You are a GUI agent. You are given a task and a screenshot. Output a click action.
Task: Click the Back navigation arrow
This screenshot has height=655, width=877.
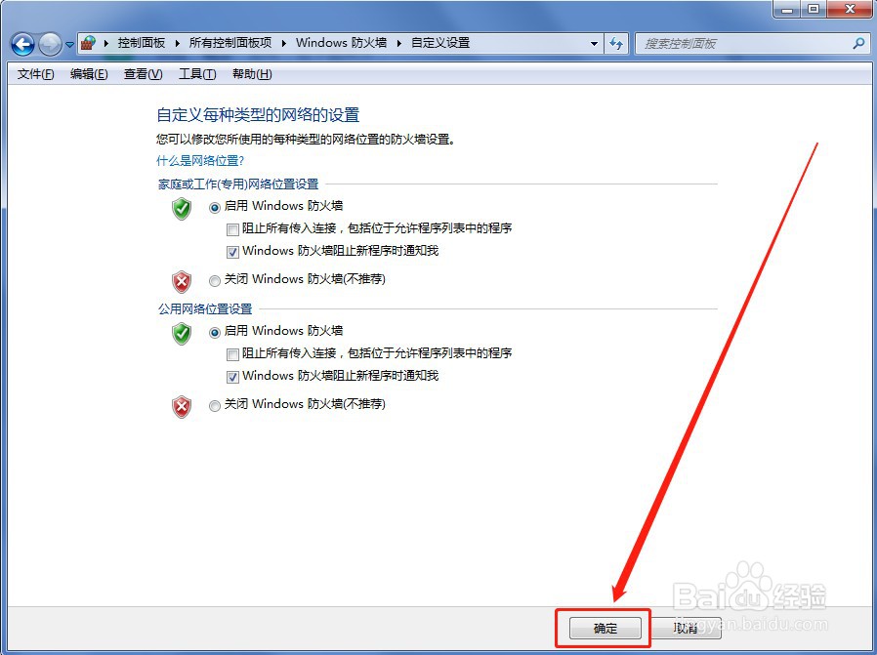tap(22, 44)
